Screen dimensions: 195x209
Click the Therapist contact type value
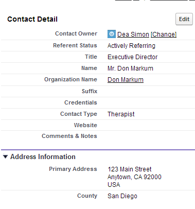121,114
